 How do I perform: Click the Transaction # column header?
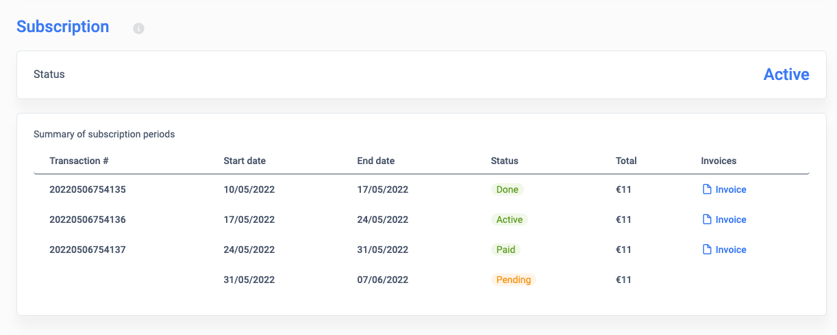click(79, 161)
